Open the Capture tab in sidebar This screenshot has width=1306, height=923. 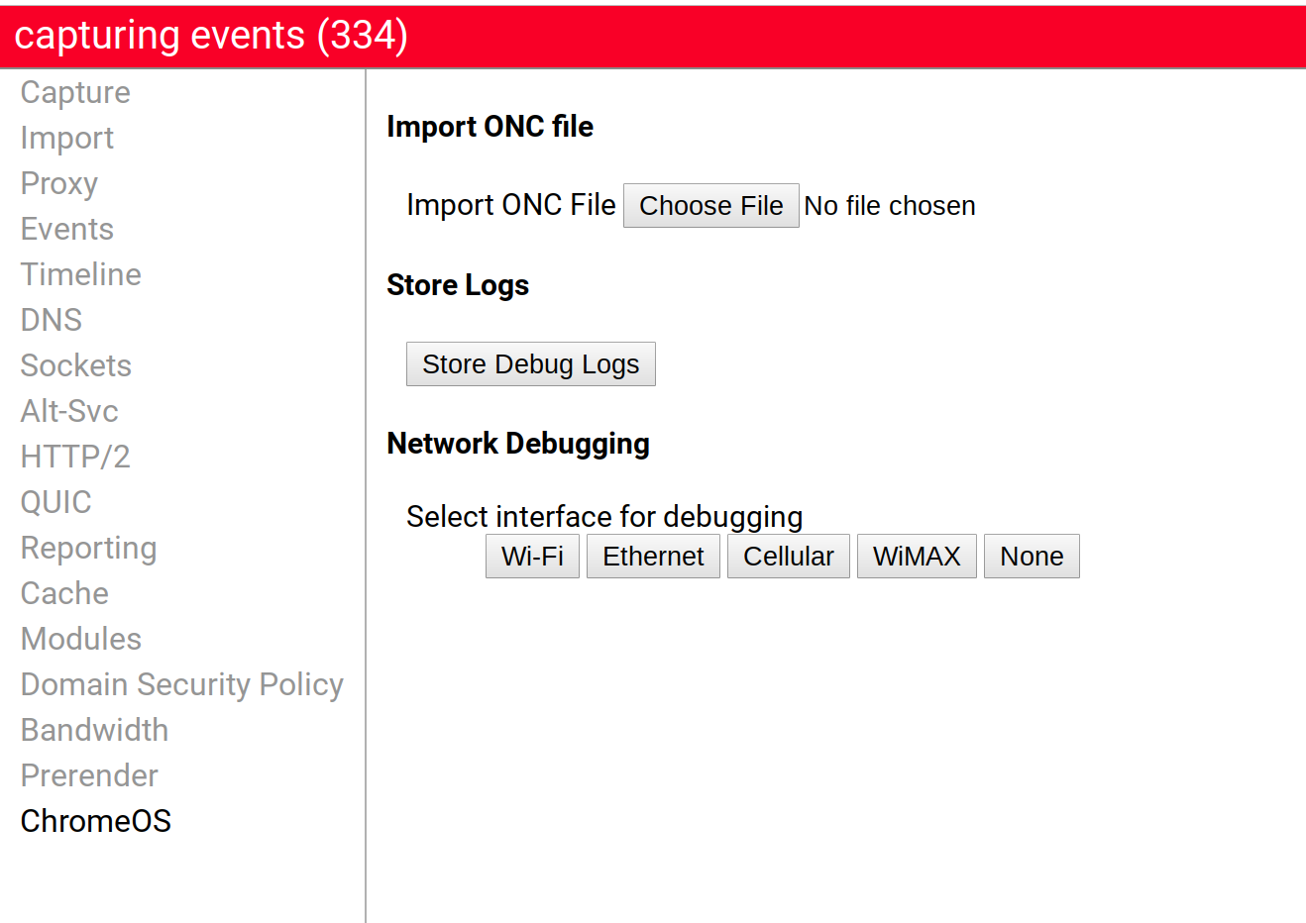click(x=75, y=92)
